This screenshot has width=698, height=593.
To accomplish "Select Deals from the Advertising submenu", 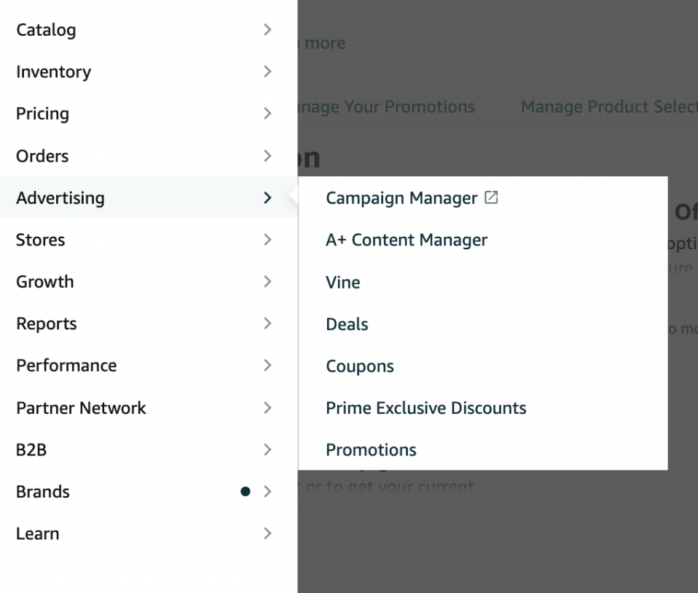I will (347, 324).
